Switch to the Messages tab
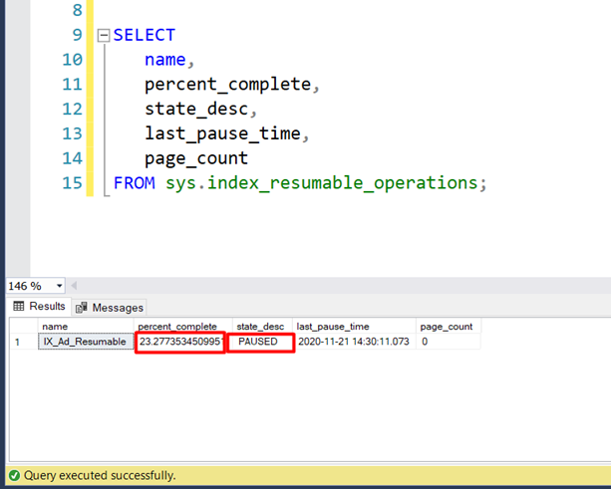This screenshot has height=489, width=611. tap(110, 308)
